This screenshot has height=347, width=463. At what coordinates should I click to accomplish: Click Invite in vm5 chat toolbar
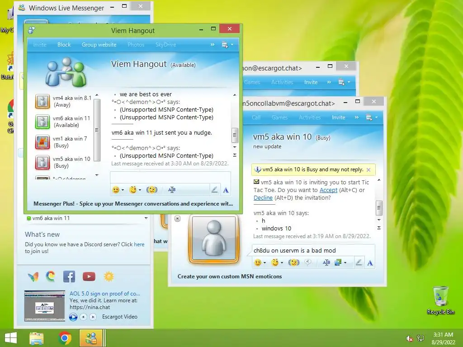click(338, 117)
